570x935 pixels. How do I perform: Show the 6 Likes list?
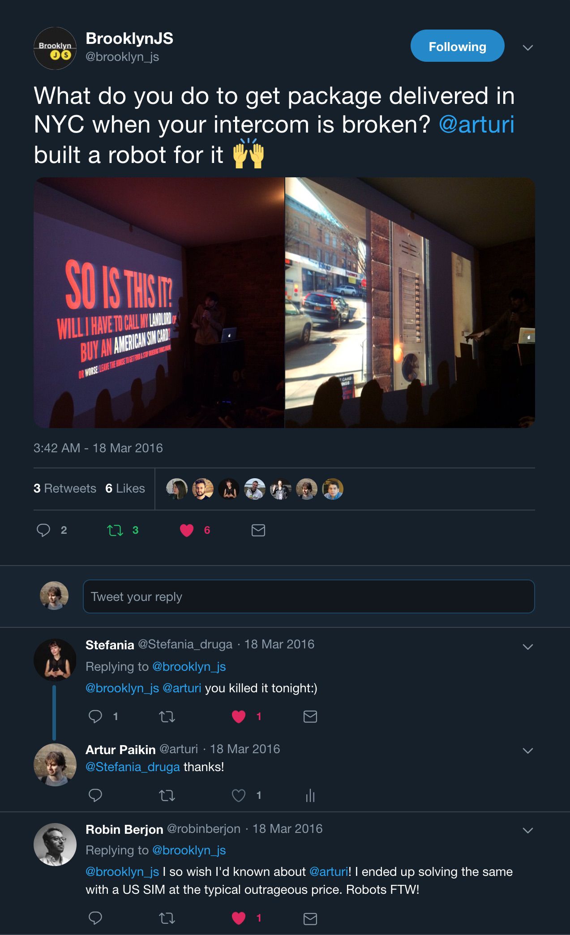pos(125,488)
